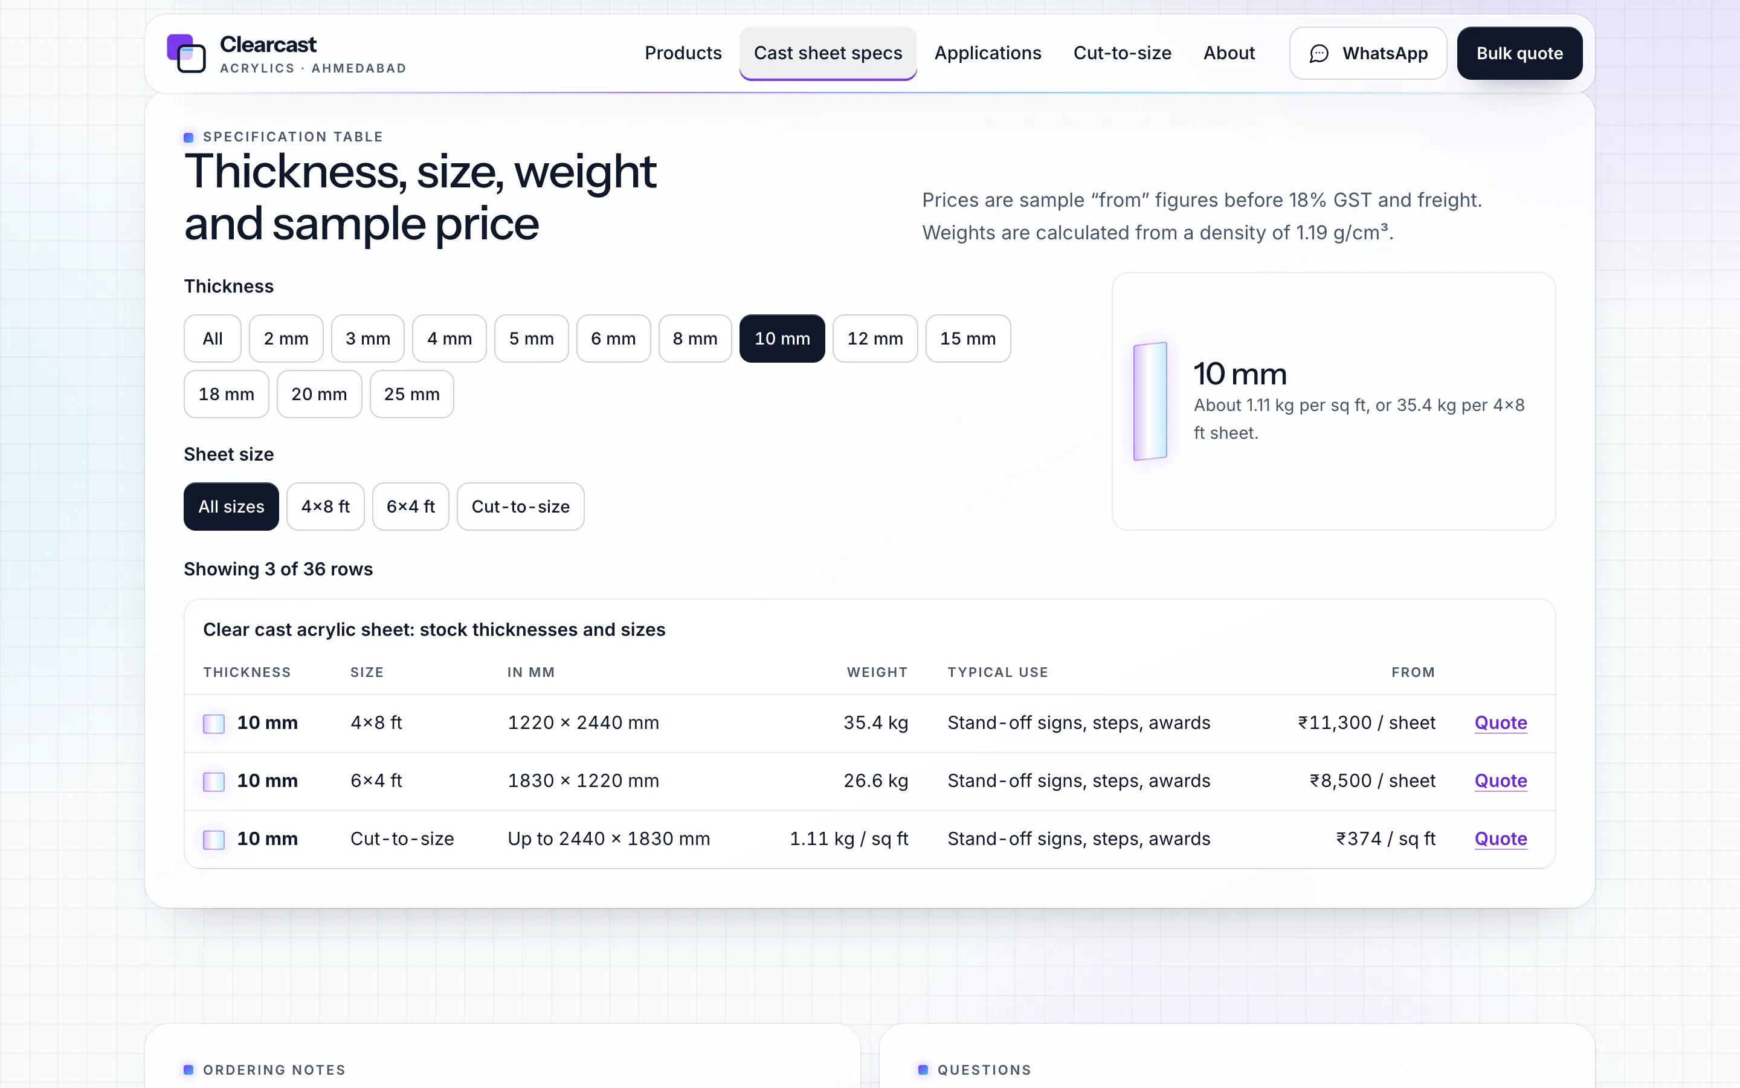Select 18 mm thickness
Screen dimensions: 1740x1088
click(227, 393)
